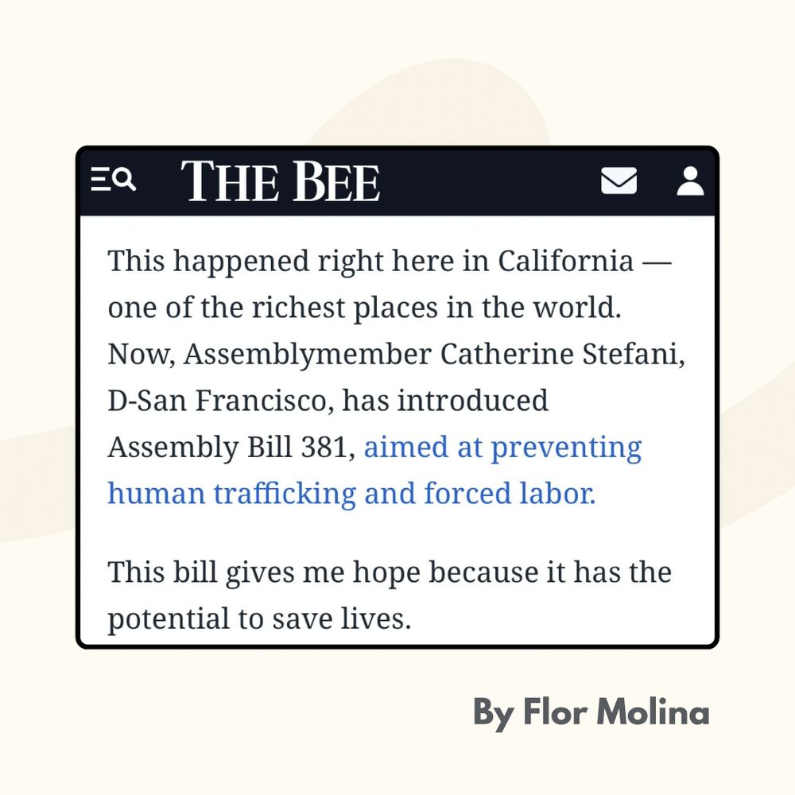The height and width of the screenshot is (795, 795).
Task: Open the user account profile icon
Action: [x=690, y=180]
